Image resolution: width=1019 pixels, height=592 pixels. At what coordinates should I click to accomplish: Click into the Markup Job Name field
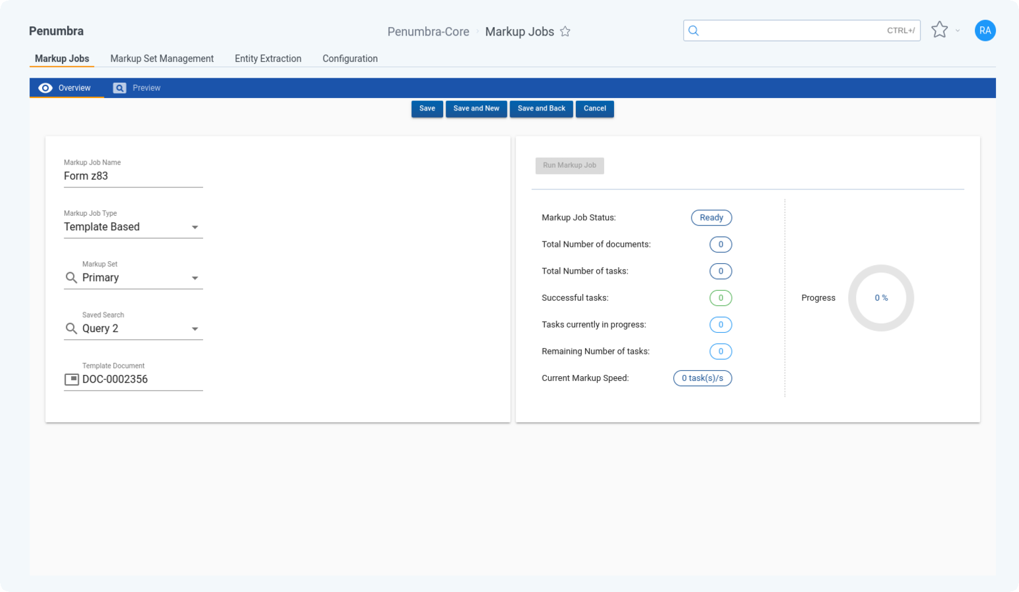click(133, 176)
